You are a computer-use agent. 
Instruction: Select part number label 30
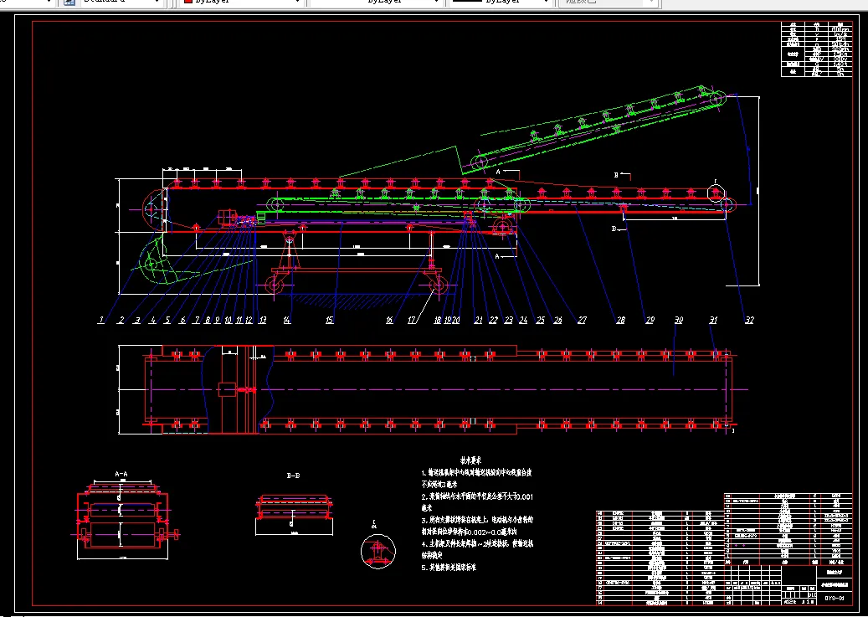[x=679, y=320]
